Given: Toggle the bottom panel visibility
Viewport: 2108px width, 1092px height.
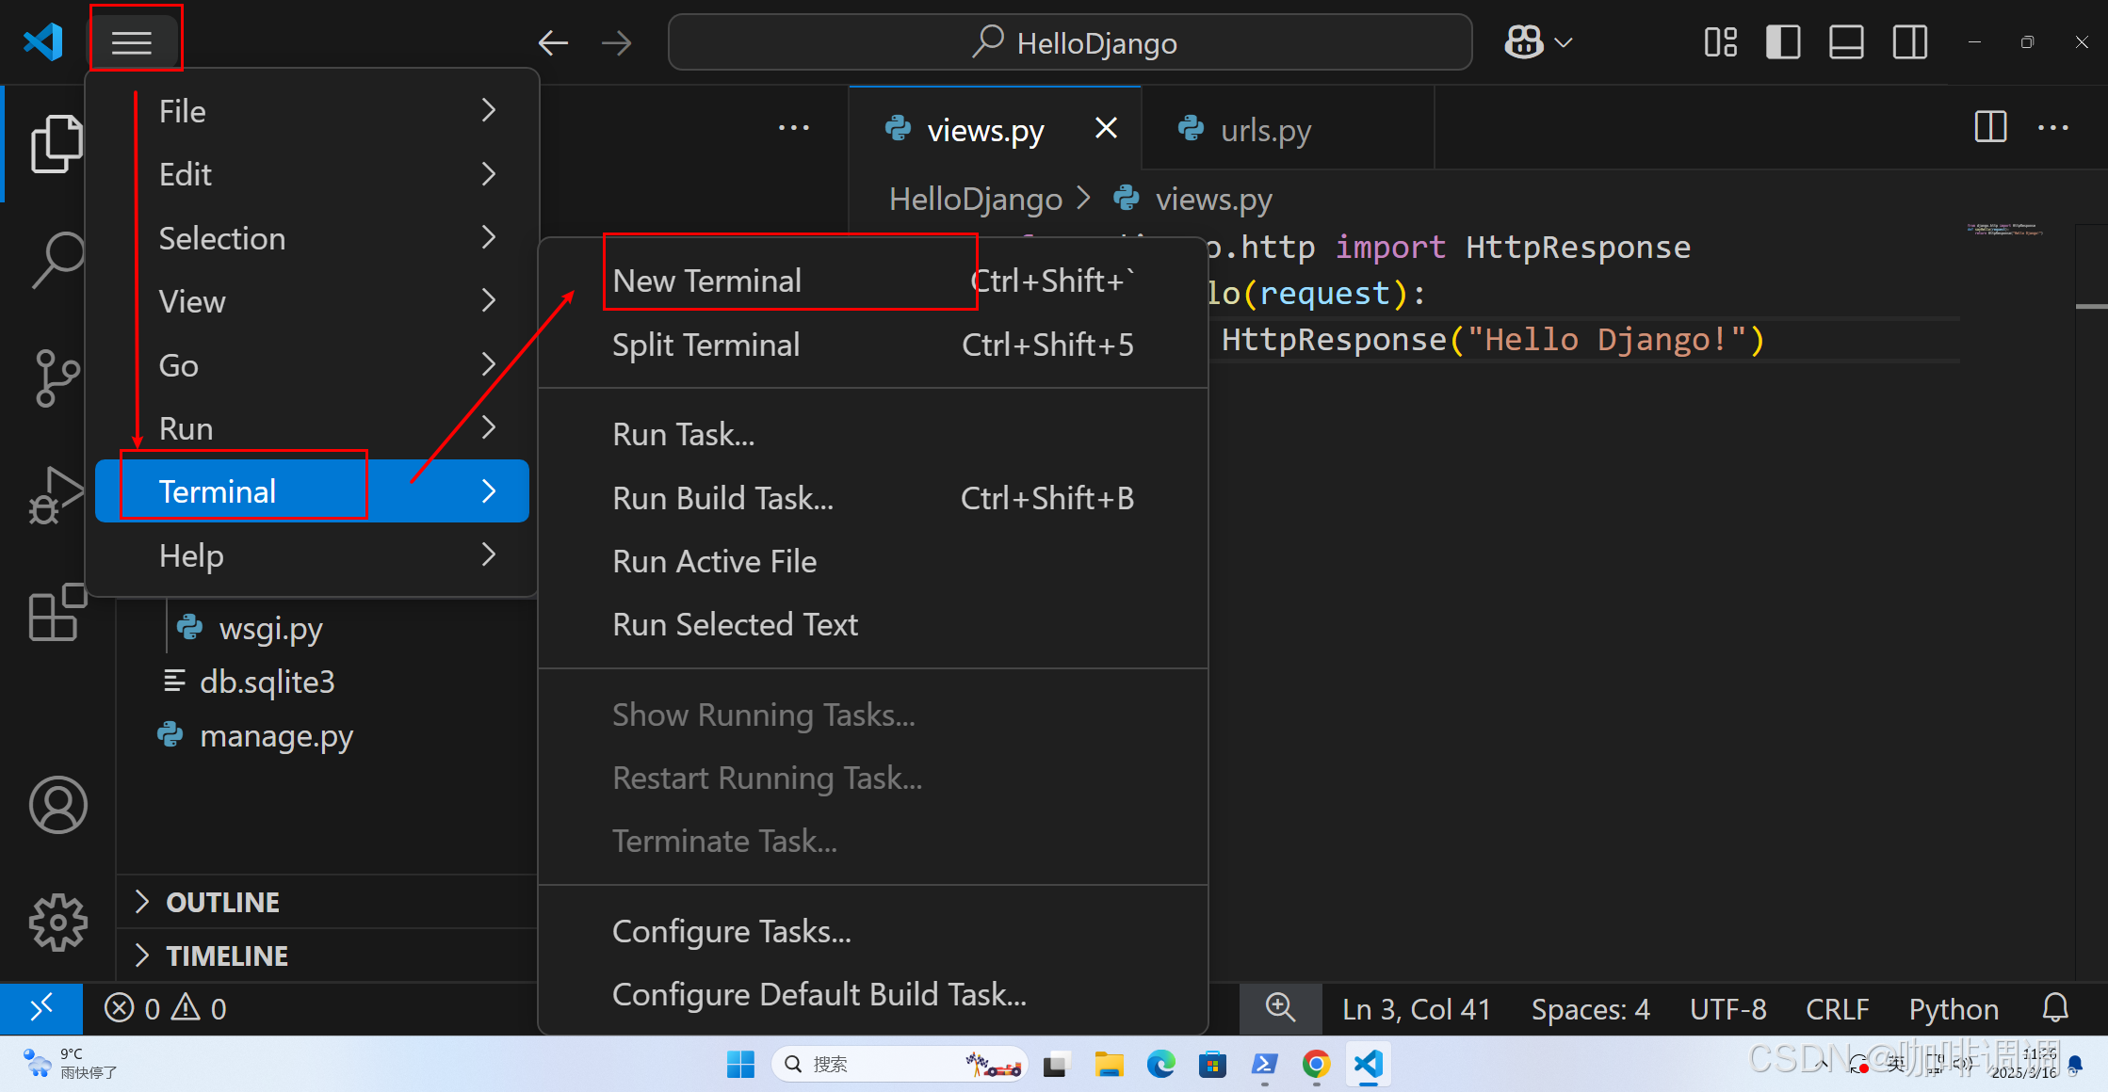Looking at the screenshot, I should click(1845, 41).
